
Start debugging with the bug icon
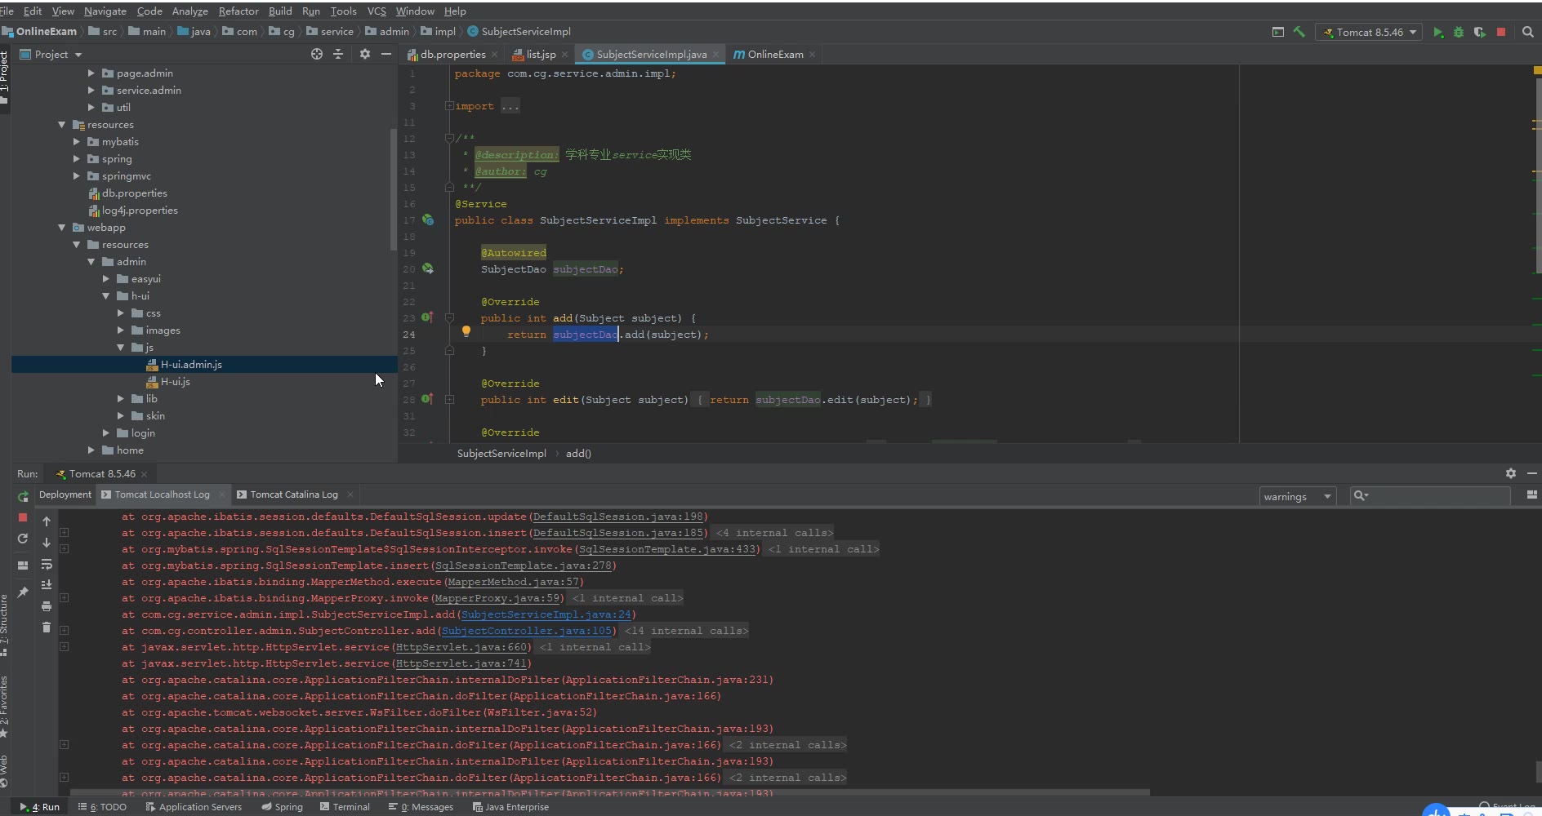[x=1459, y=33]
